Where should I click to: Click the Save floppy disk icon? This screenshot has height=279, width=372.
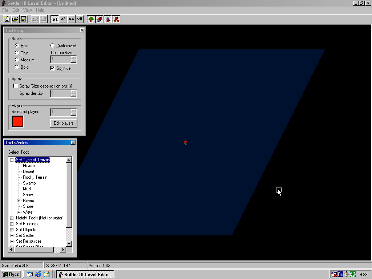[24, 19]
